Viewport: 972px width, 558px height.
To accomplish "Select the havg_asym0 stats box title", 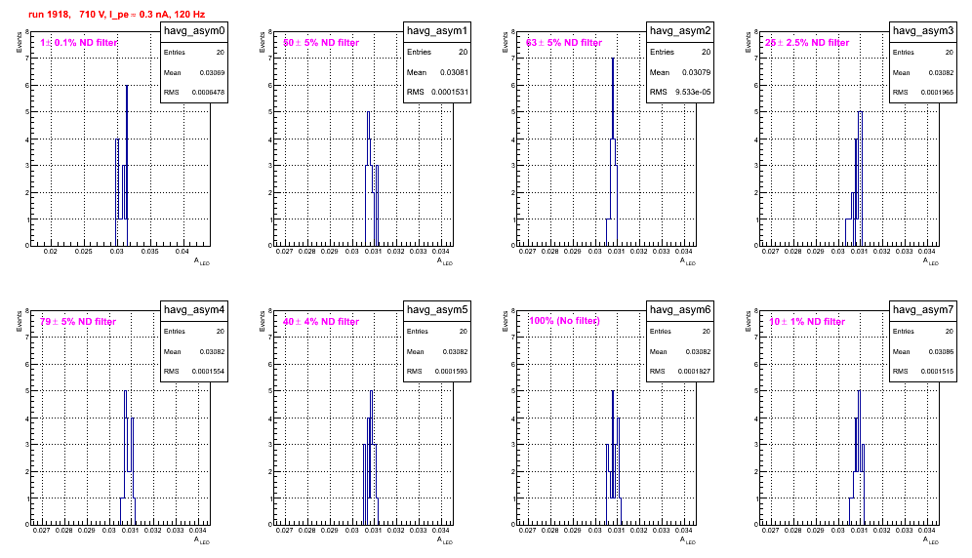I will coord(194,31).
